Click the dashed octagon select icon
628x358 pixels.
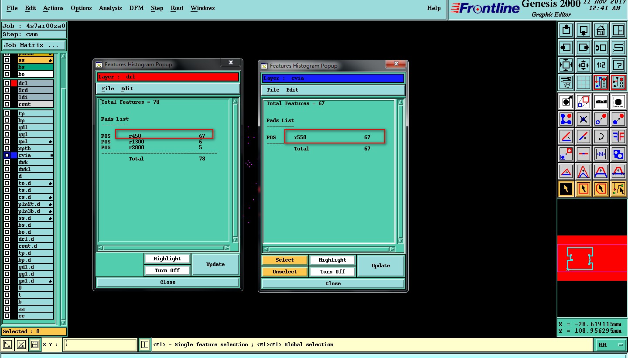click(618, 102)
